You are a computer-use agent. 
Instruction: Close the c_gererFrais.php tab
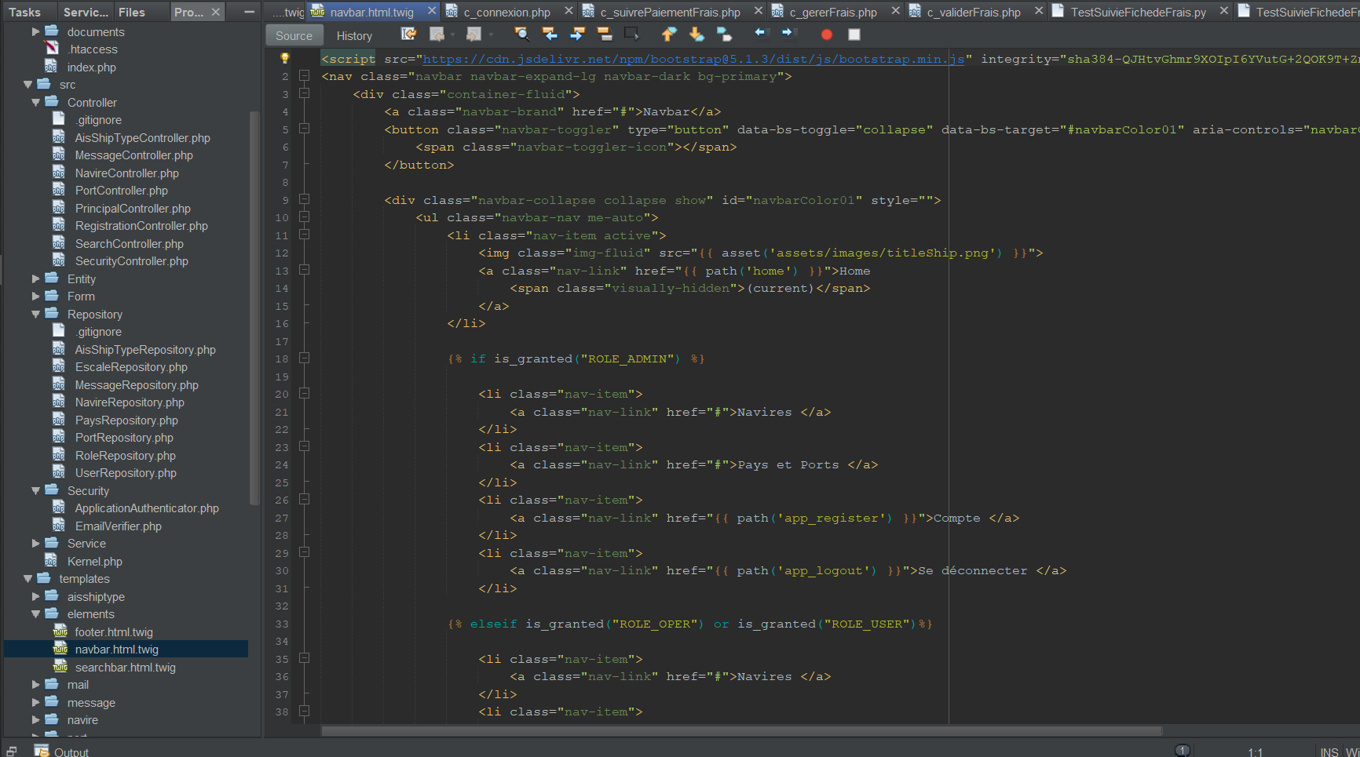(895, 11)
